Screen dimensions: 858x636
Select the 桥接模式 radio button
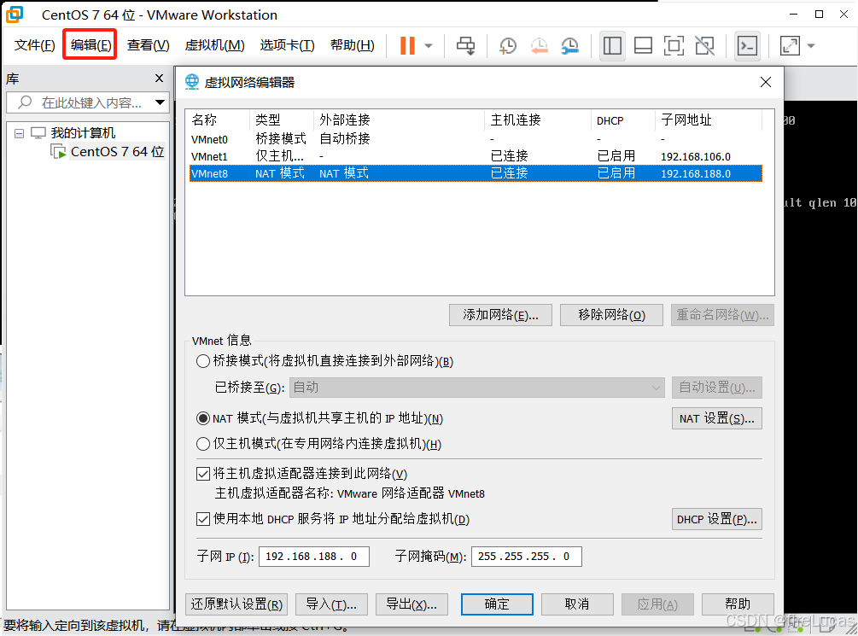tap(203, 361)
